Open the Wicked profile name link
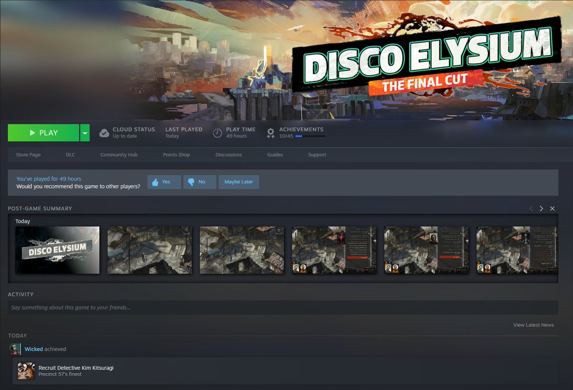Viewport: 573px width, 390px height. tap(34, 349)
